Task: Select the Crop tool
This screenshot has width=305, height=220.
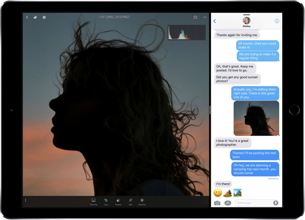Action: (x=106, y=201)
